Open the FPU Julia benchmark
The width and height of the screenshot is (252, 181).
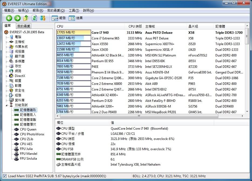(x=26, y=149)
